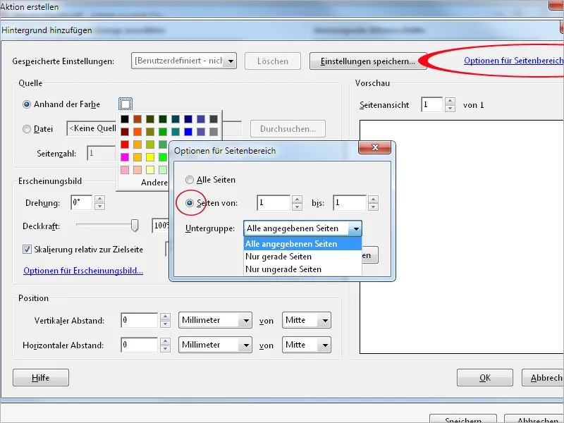
Task: Click the 'Seiten von' page input field
Action: pos(274,203)
